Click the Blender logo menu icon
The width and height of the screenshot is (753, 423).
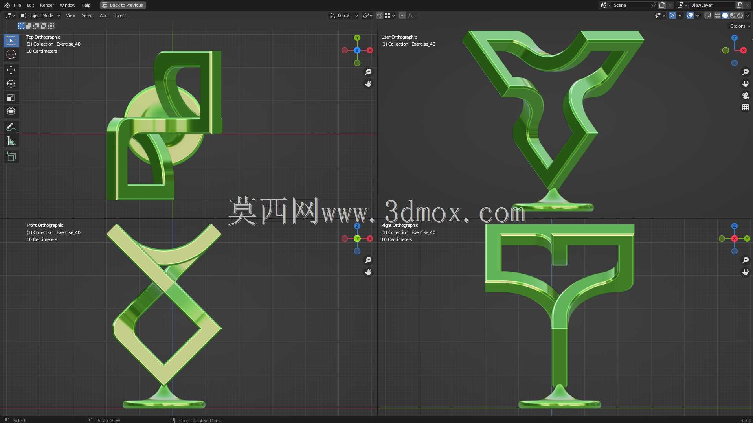point(7,5)
